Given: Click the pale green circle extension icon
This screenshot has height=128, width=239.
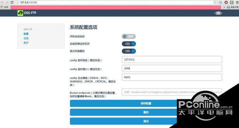Looking at the screenshot, I should pyautogui.click(x=221, y=2).
